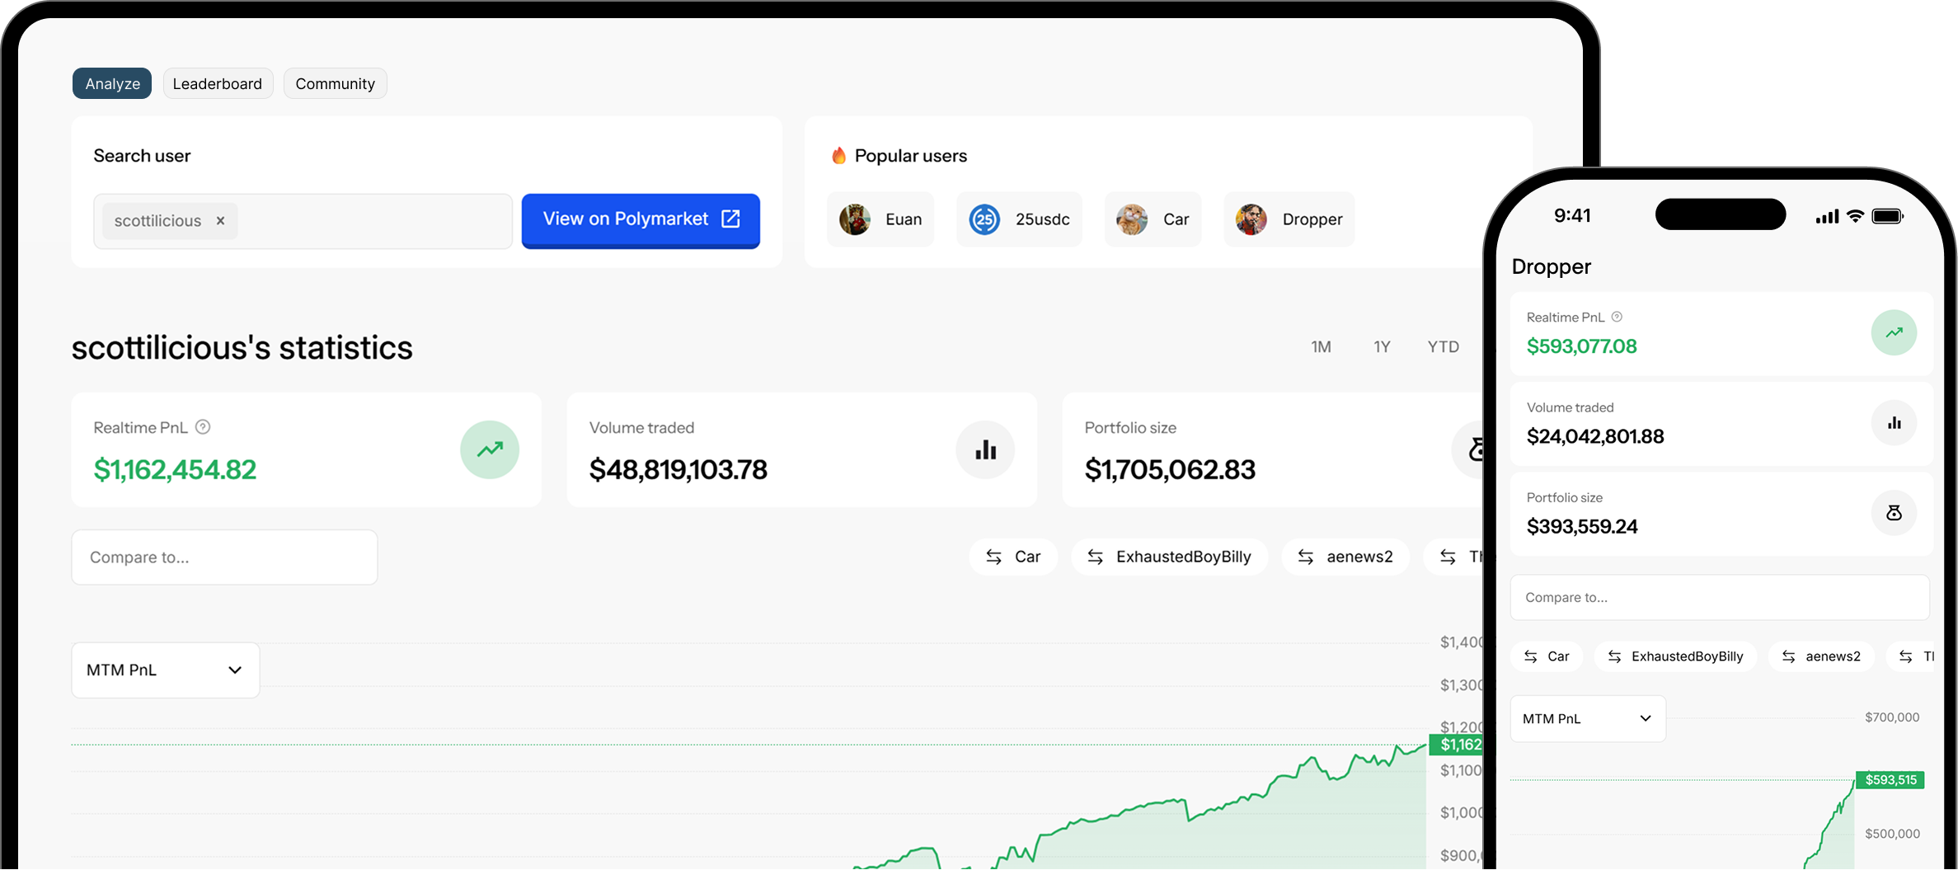The image size is (1958, 870).
Task: Switch to the Leaderboard tab
Action: [218, 82]
